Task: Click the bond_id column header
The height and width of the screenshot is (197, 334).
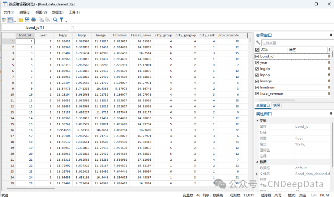Action: pos(25,35)
